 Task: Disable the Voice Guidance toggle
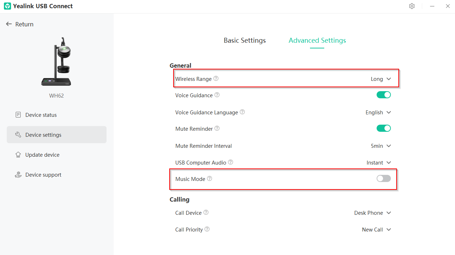click(383, 95)
